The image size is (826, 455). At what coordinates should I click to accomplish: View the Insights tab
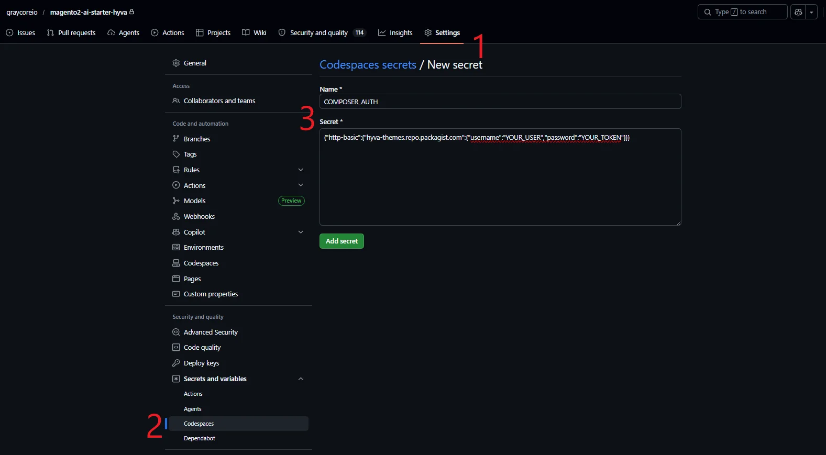click(x=395, y=32)
